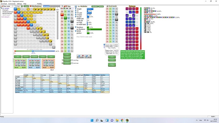Enable the Lock flop checkbox
This screenshot has height=123, width=219.
click(72, 60)
